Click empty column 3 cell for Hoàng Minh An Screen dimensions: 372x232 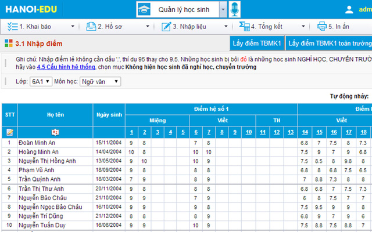click(x=158, y=152)
